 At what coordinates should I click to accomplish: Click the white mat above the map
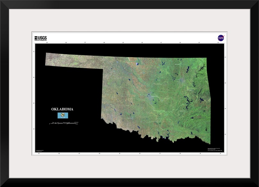(128, 21)
